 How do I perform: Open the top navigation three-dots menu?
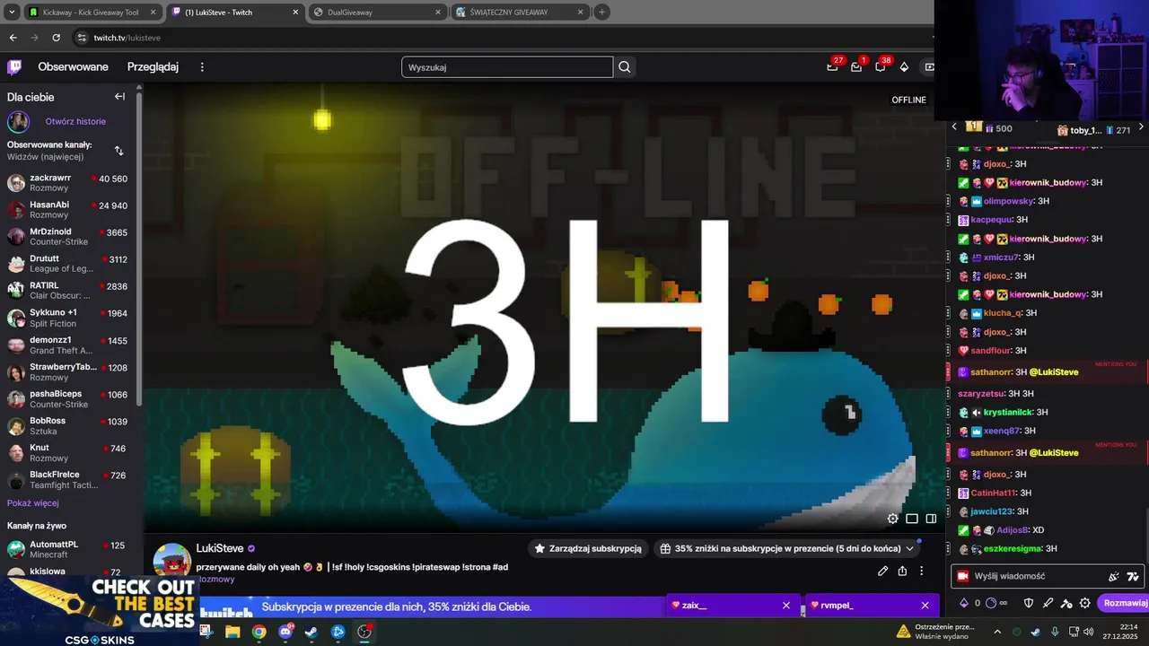point(202,67)
